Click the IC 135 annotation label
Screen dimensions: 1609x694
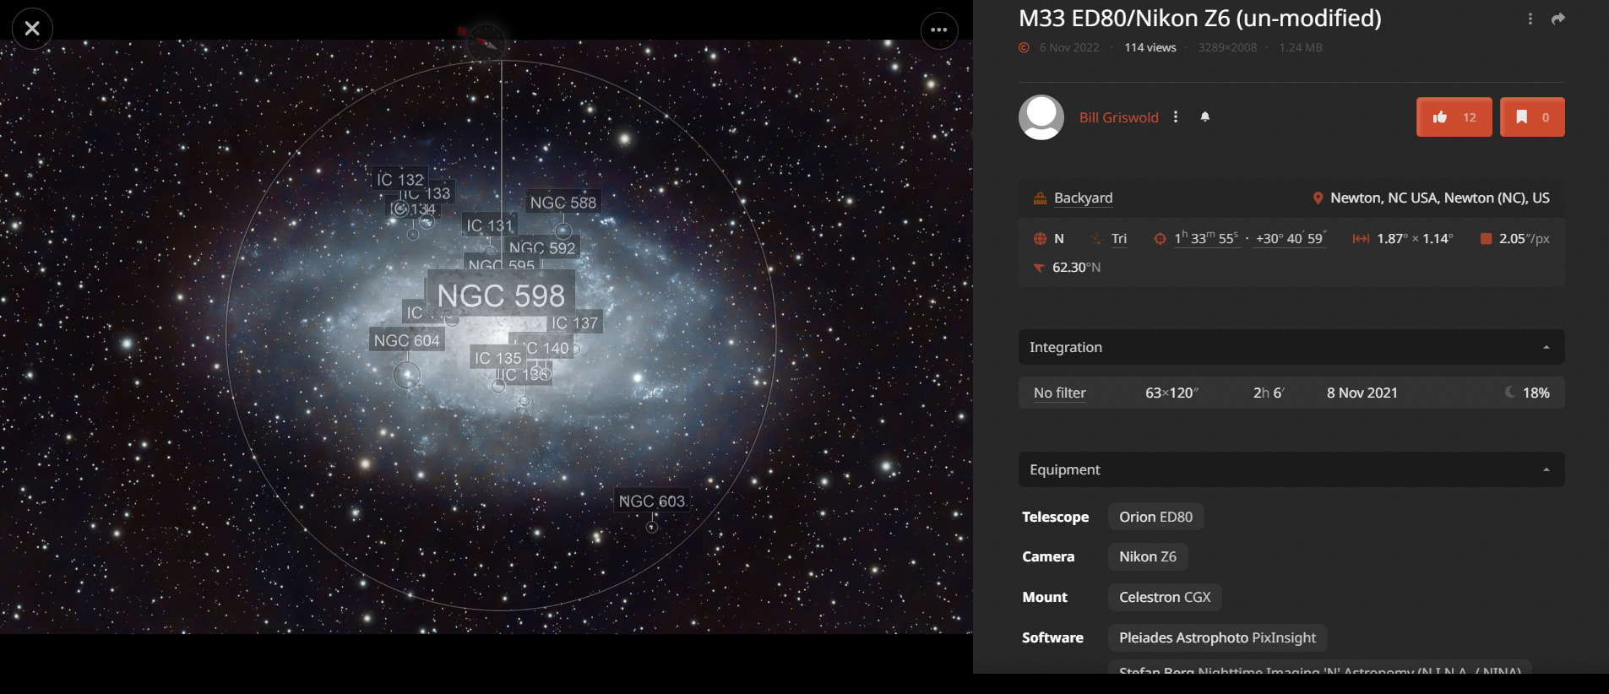click(x=498, y=358)
